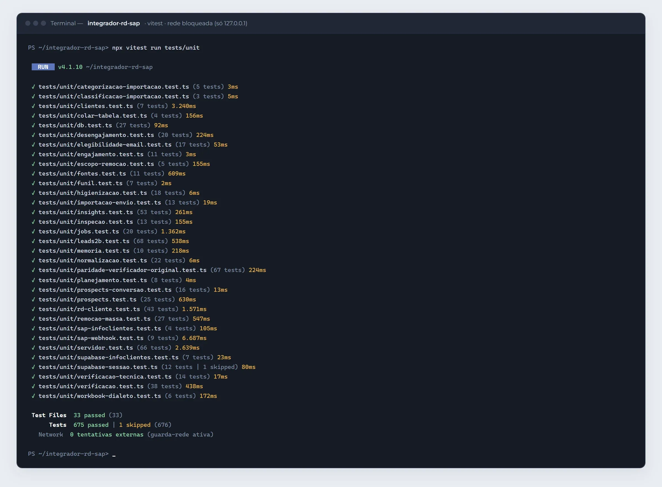Viewport: 662px width, 487px height.
Task: Click the first dot window control in the title bar
Action: pos(28,23)
